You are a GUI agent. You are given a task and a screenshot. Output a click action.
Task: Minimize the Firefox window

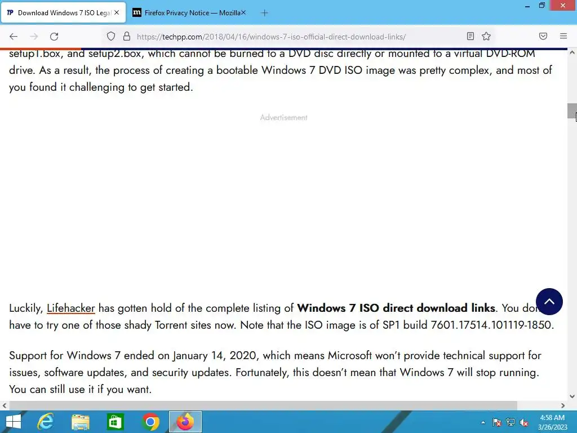(x=527, y=6)
